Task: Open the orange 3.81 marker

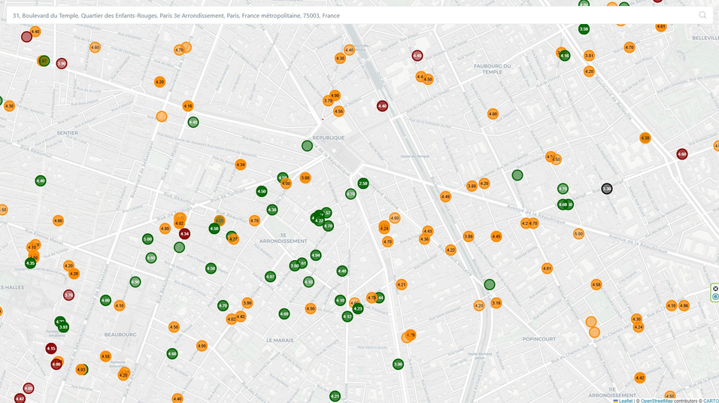Action: coord(589,56)
